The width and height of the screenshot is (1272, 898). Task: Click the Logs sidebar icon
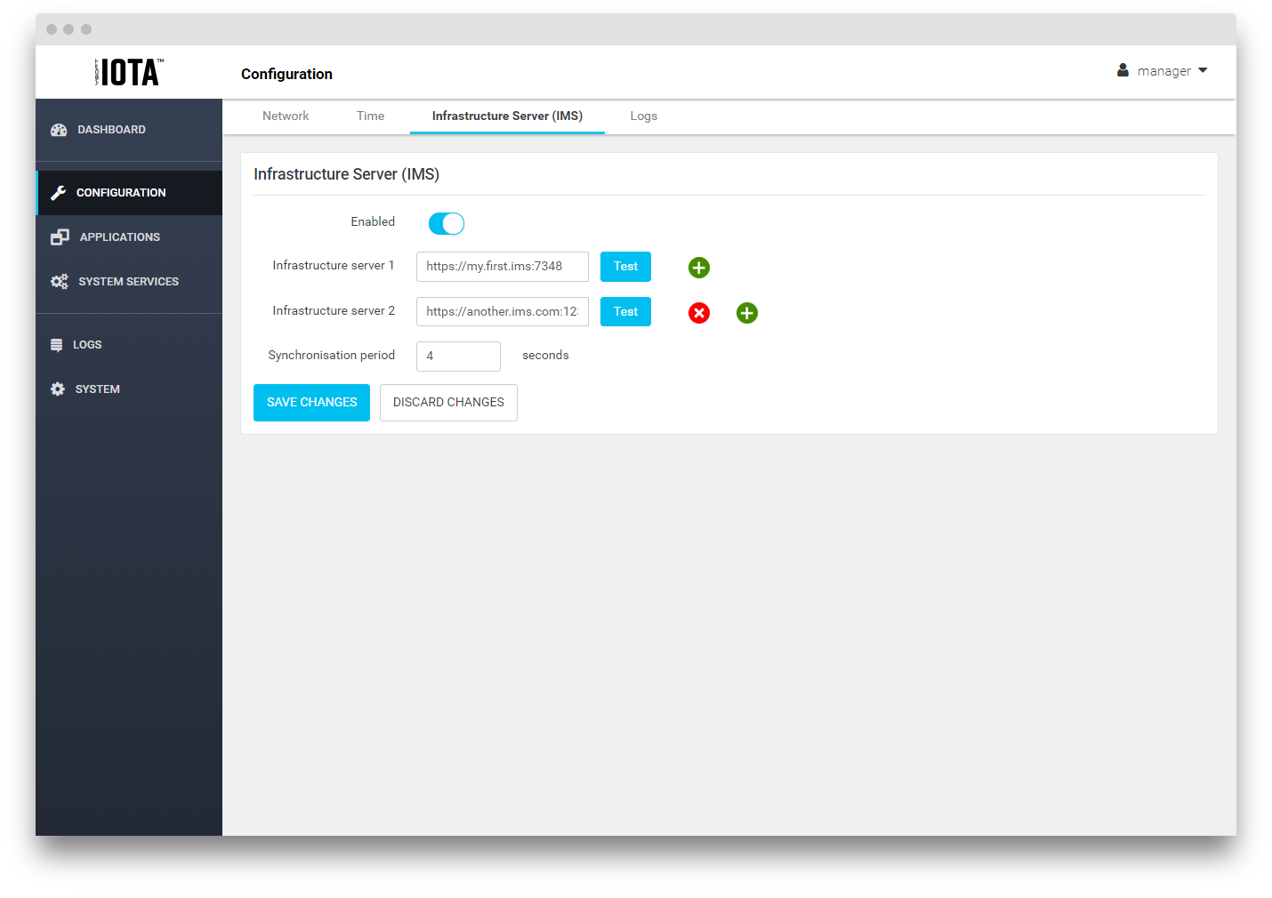[57, 345]
